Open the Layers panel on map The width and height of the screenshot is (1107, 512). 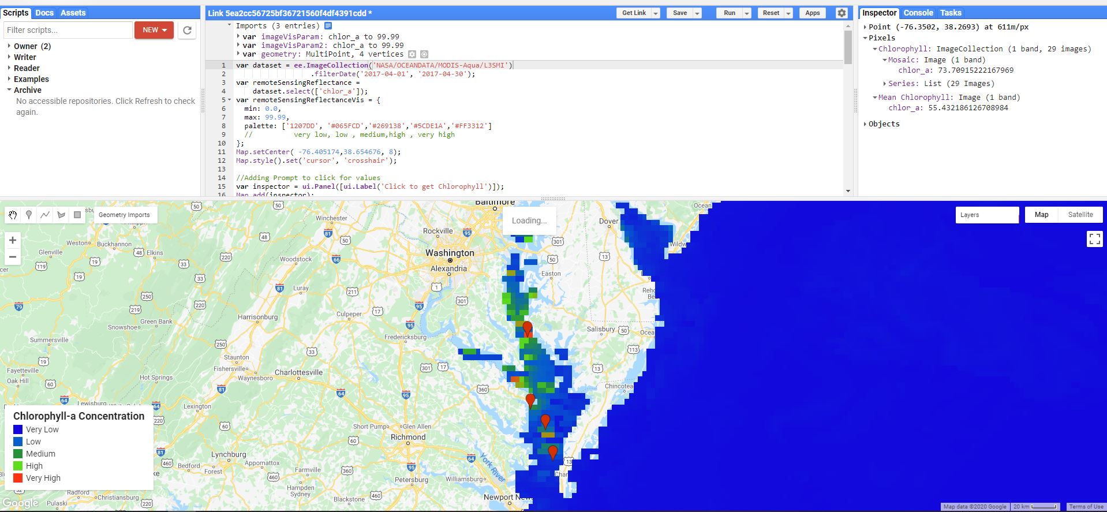(x=987, y=215)
